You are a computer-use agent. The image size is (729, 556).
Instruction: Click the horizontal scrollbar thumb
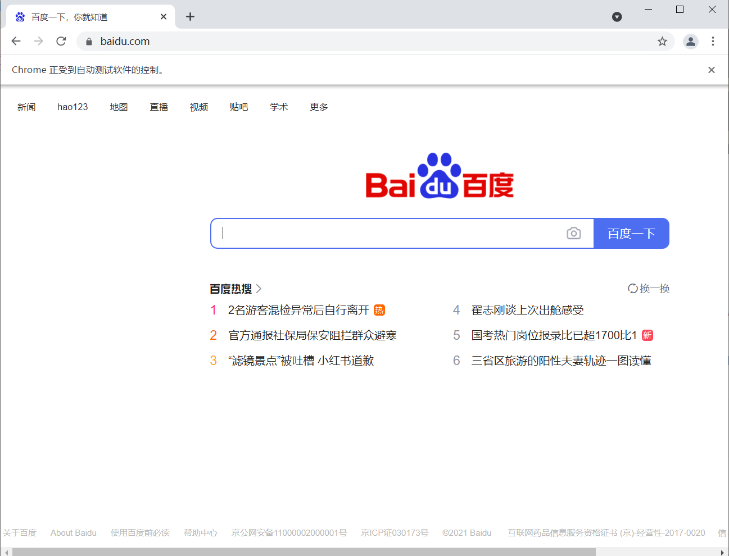pos(304,552)
